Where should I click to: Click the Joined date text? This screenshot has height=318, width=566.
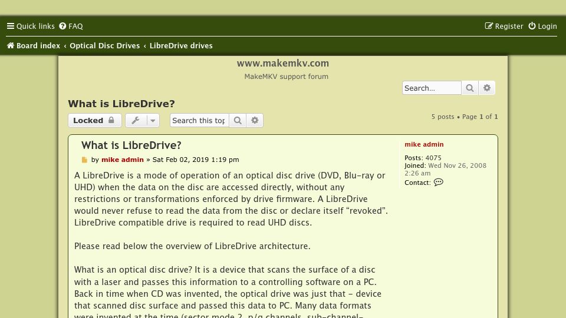click(446, 170)
